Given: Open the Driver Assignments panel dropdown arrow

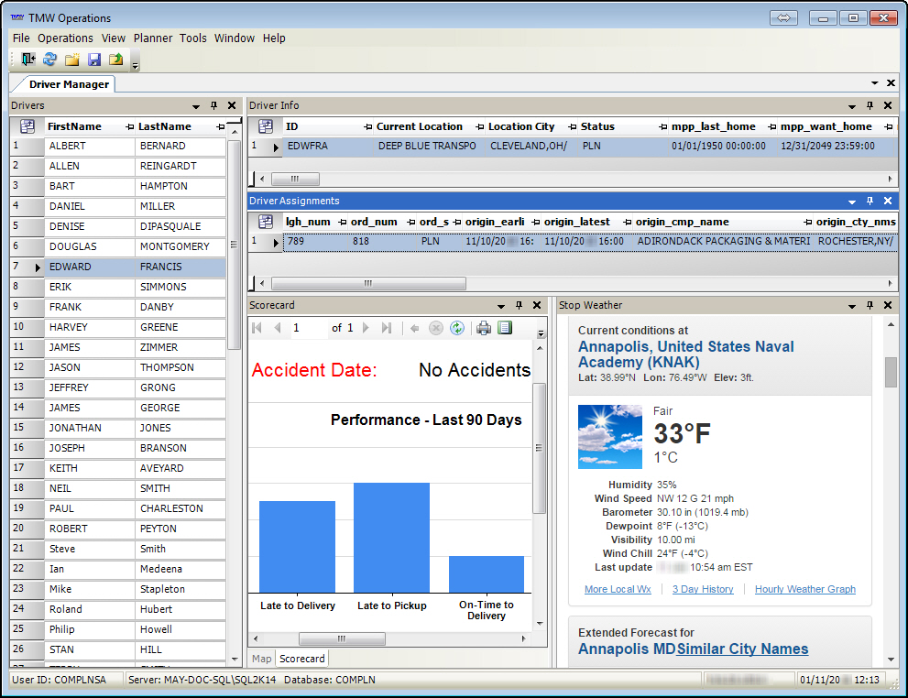Looking at the screenshot, I should tap(852, 202).
